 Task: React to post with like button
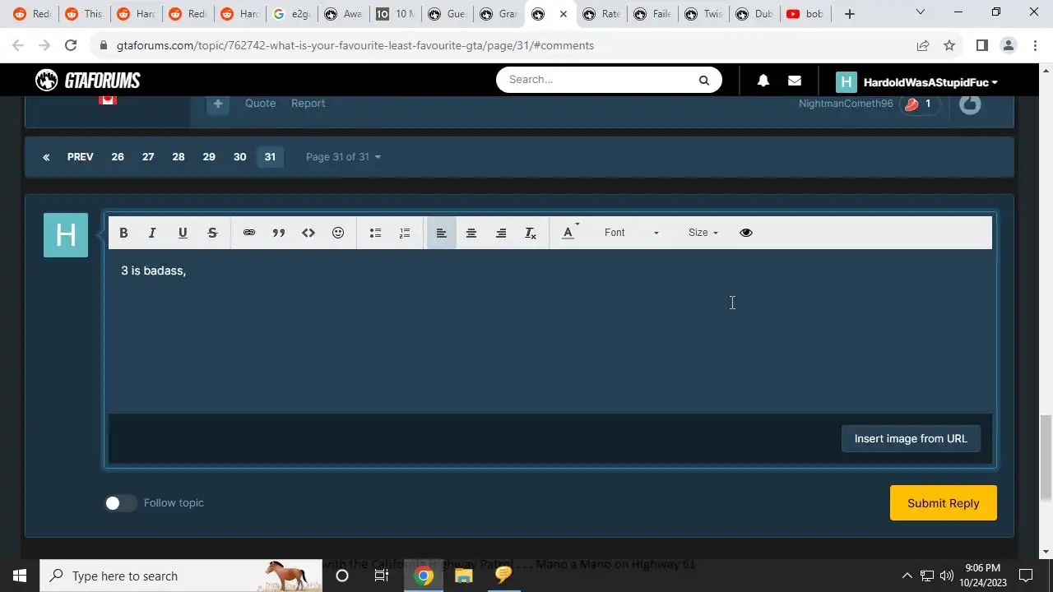970,104
